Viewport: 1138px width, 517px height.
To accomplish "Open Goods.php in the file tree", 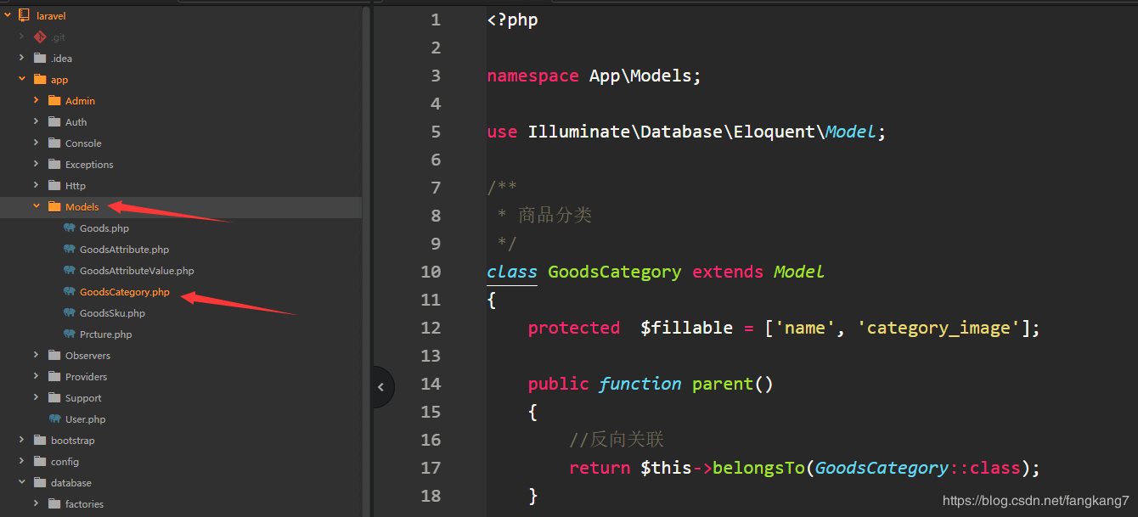I will coord(104,228).
